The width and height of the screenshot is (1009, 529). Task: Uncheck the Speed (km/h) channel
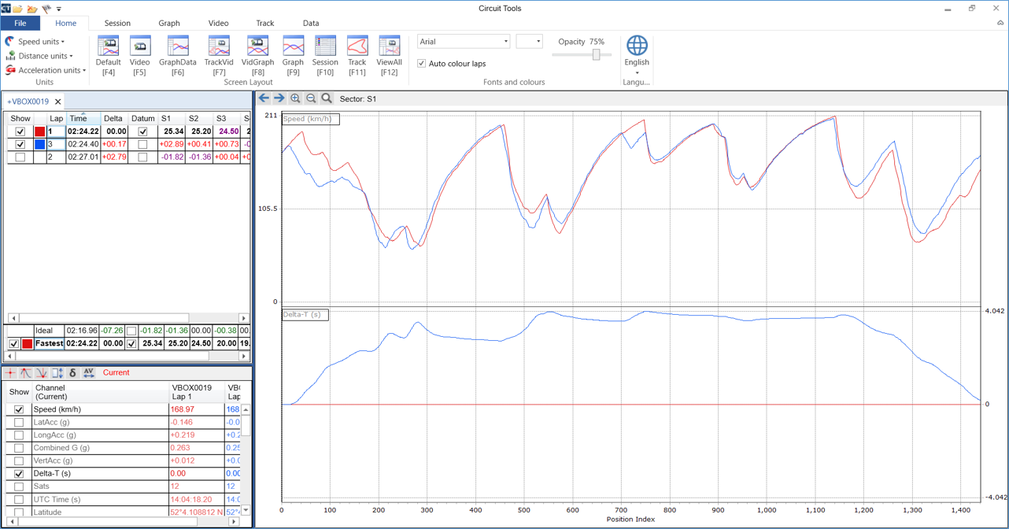coord(19,410)
